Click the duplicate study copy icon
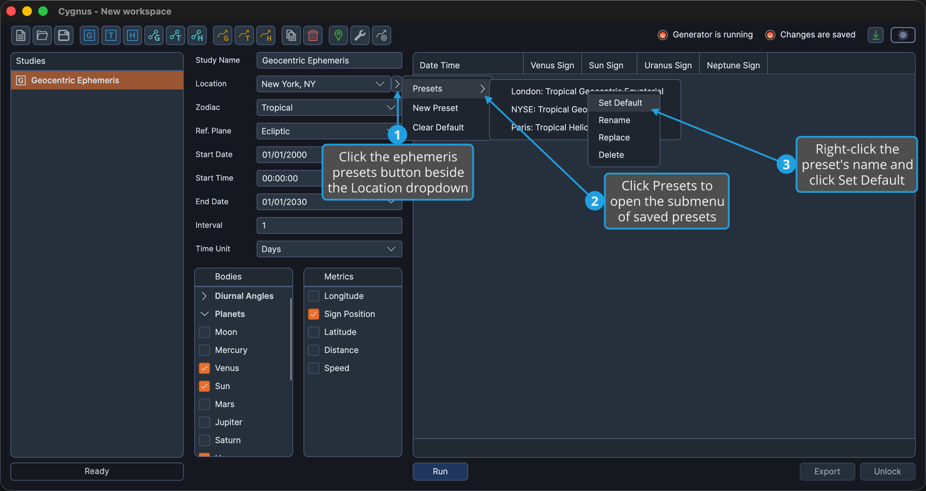The width and height of the screenshot is (926, 491). coord(291,35)
